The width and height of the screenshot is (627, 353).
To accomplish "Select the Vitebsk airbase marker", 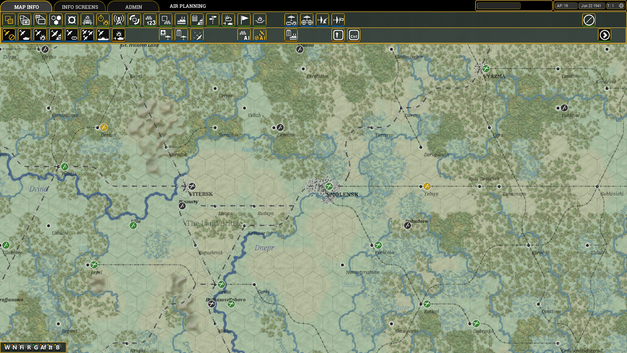I will [x=192, y=186].
